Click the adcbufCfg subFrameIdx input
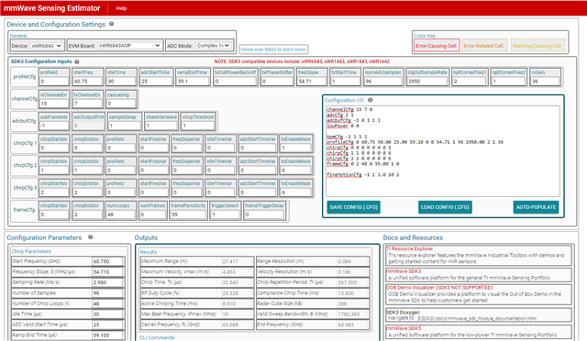The height and width of the screenshot is (341, 587). 54,126
